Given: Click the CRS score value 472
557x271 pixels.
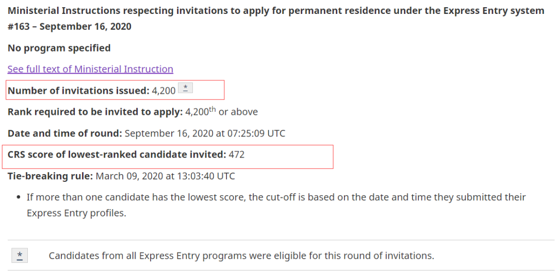Looking at the screenshot, I should (x=237, y=155).
